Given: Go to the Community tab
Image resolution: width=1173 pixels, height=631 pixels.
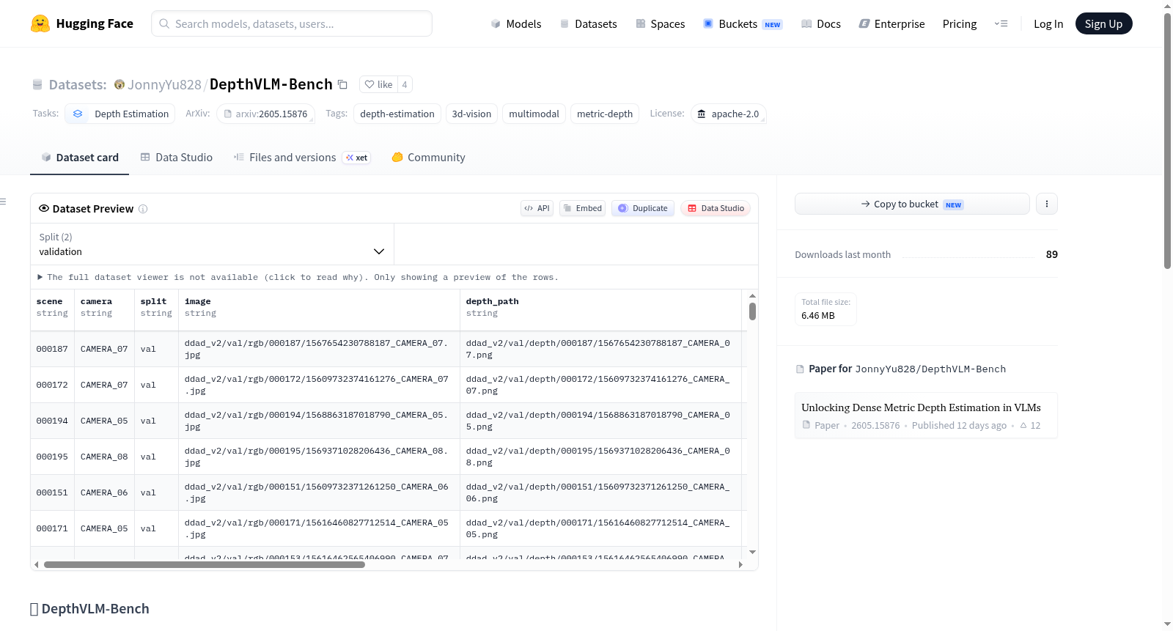Looking at the screenshot, I should pyautogui.click(x=428, y=158).
